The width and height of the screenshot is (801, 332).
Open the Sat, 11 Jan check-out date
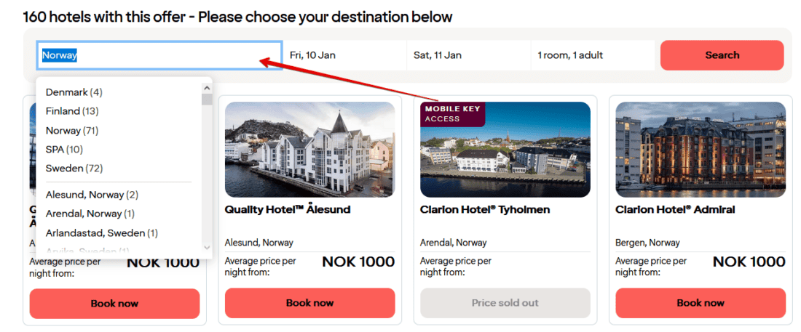467,55
